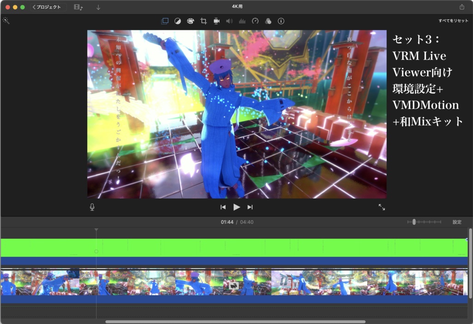Play the video in the viewer
This screenshot has width=473, height=324.
pos(236,207)
